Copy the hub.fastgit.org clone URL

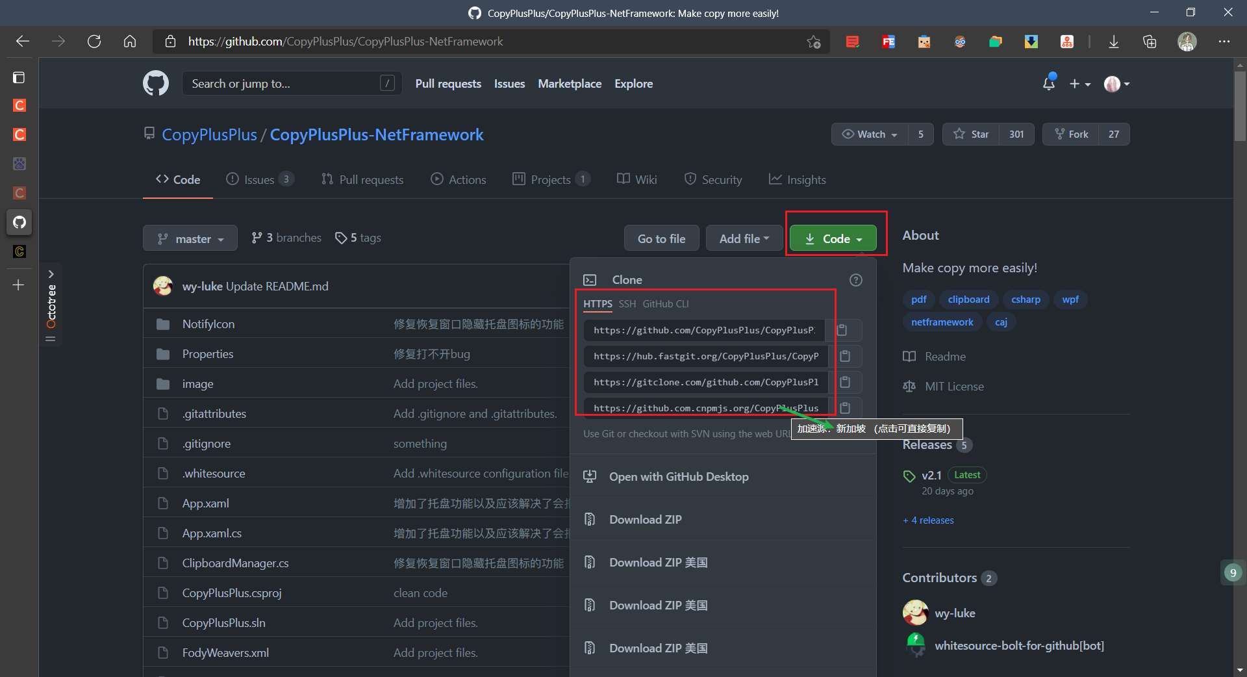pyautogui.click(x=845, y=356)
